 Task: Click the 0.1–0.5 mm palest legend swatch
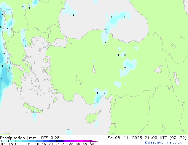pyautogui.click(x=5, y=141)
